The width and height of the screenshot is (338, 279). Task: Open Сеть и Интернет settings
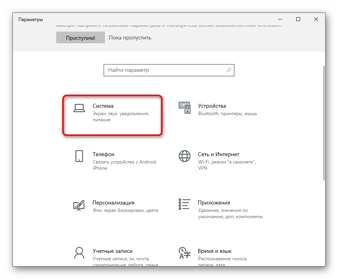218,154
